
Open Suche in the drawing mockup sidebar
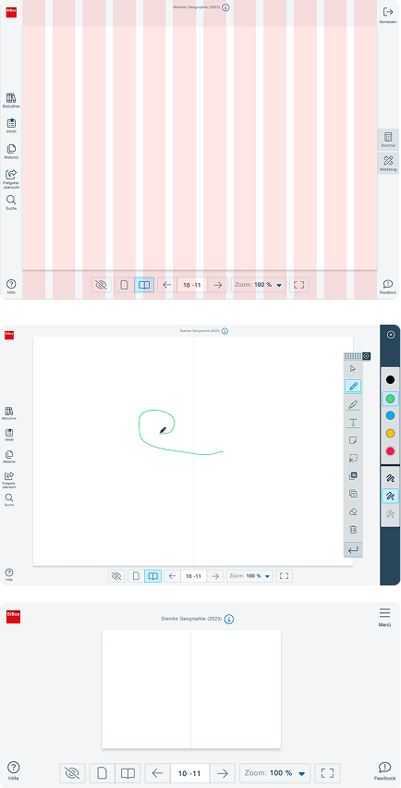pos(9,499)
